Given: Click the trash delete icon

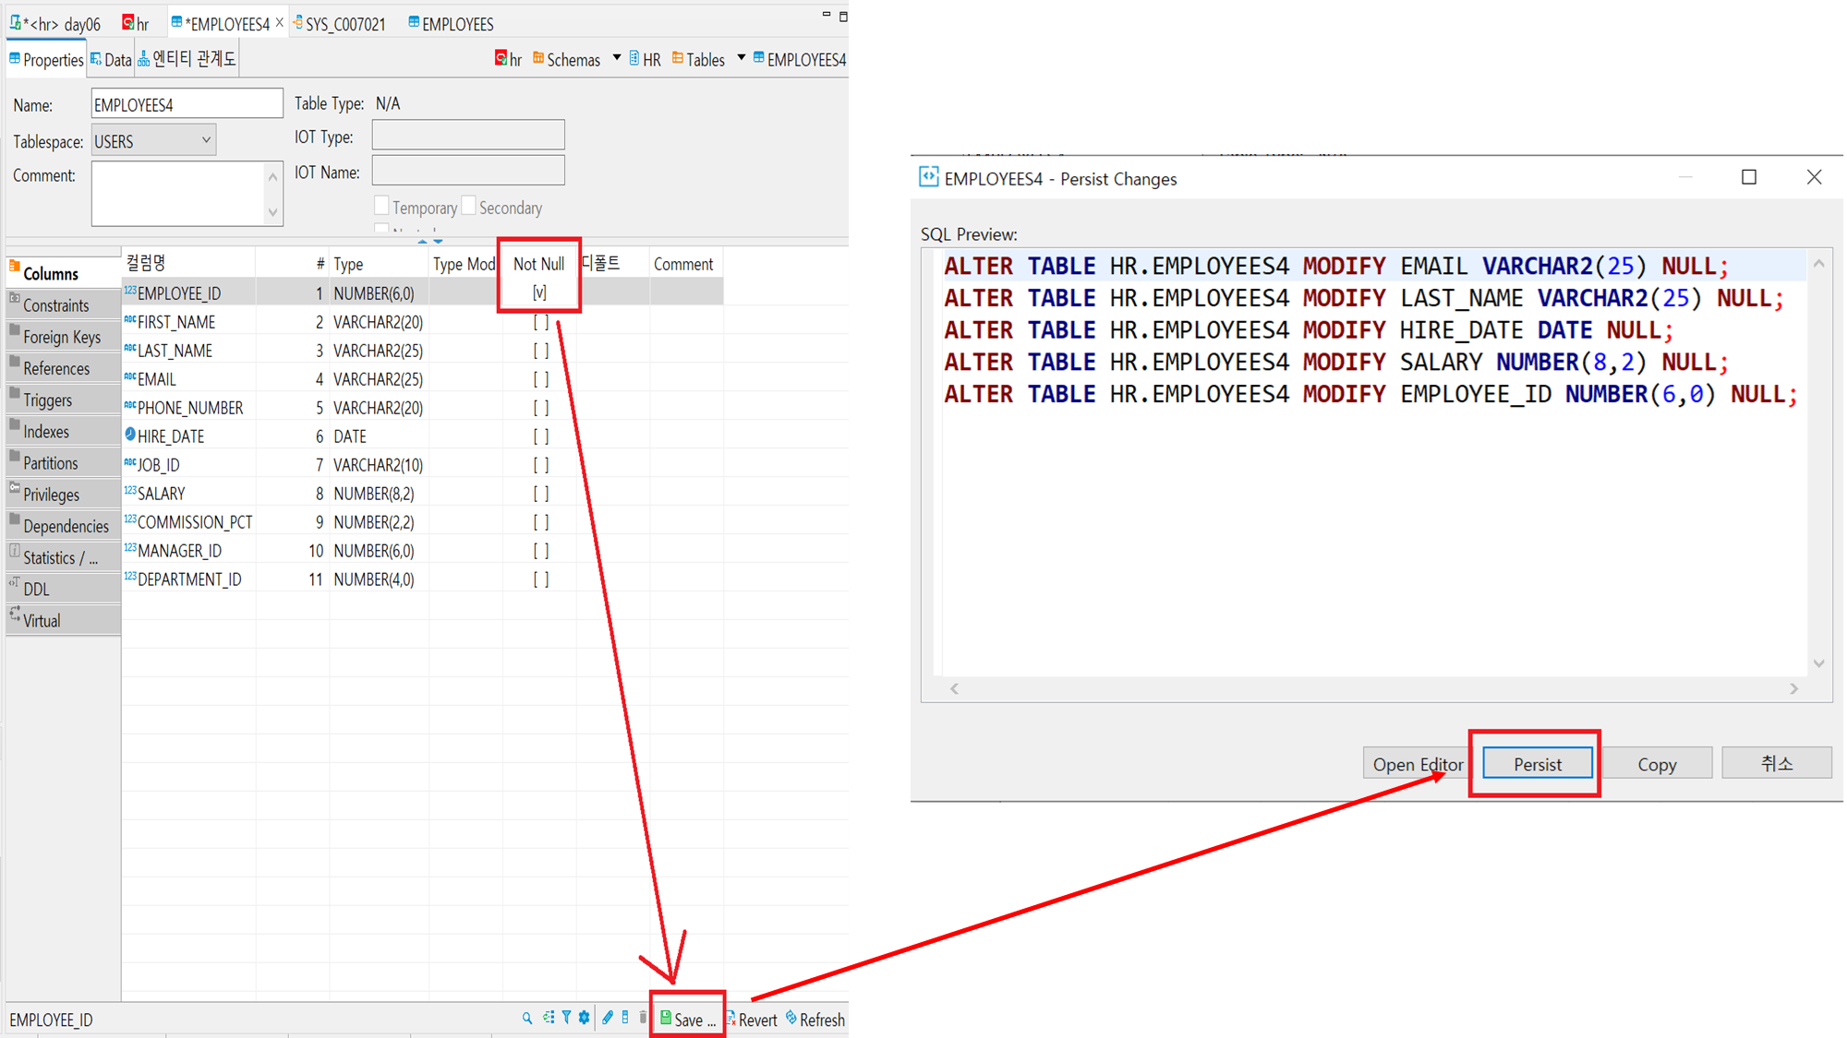Looking at the screenshot, I should pos(643,1018).
